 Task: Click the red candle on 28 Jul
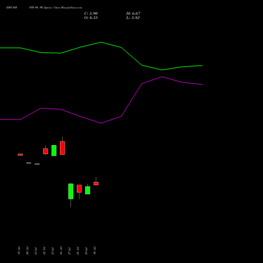pyautogui.click(x=79, y=189)
